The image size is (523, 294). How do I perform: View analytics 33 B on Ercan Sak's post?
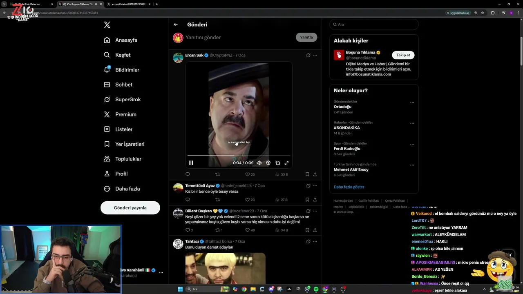click(282, 174)
